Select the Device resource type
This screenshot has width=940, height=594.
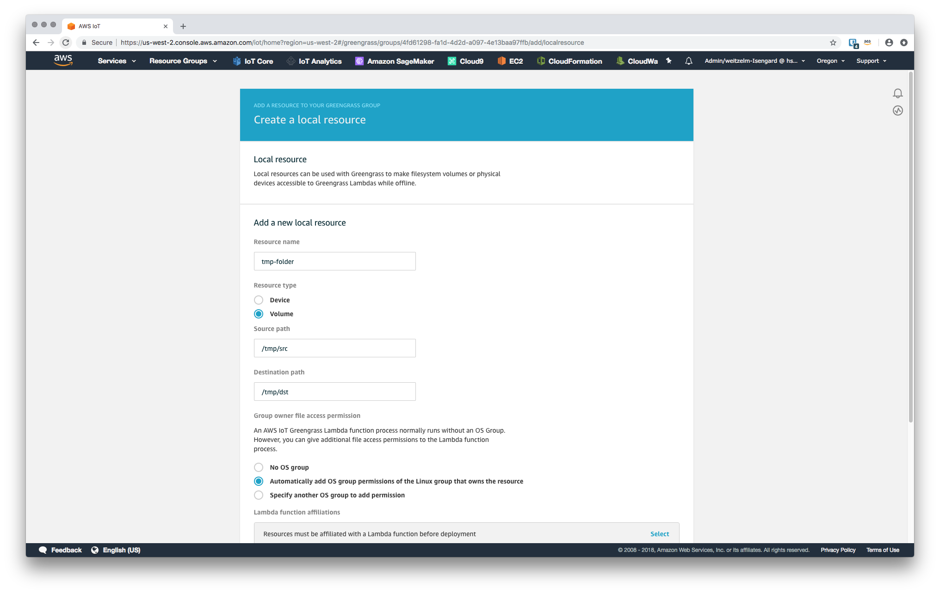click(259, 300)
